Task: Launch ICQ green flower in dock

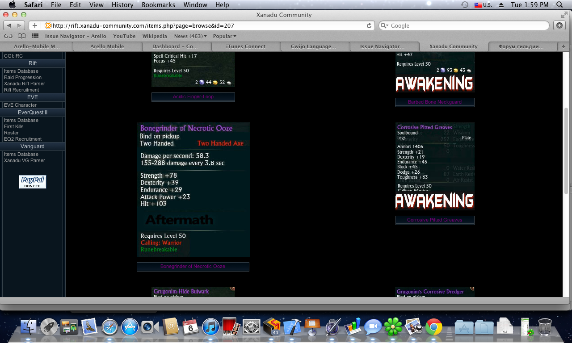Action: tap(393, 327)
